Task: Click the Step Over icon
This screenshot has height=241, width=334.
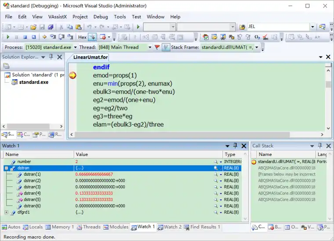Action: (62, 37)
